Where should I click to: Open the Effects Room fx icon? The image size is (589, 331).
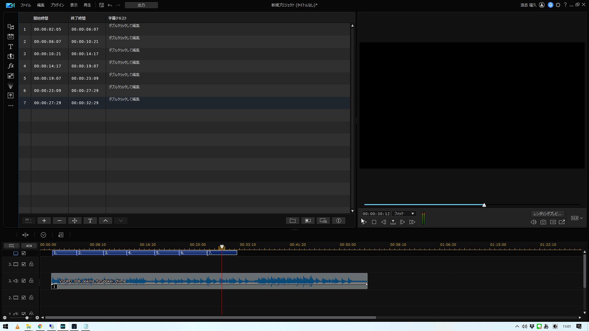pos(11,66)
